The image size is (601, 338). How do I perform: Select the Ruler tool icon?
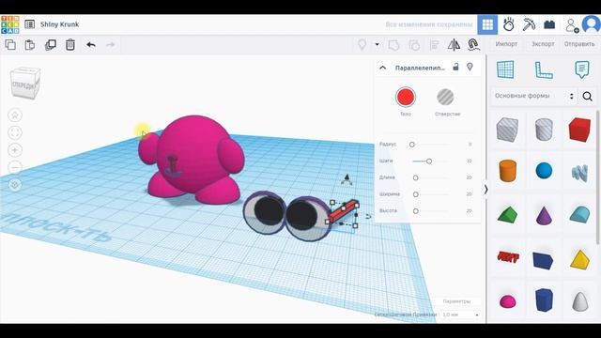click(x=544, y=70)
